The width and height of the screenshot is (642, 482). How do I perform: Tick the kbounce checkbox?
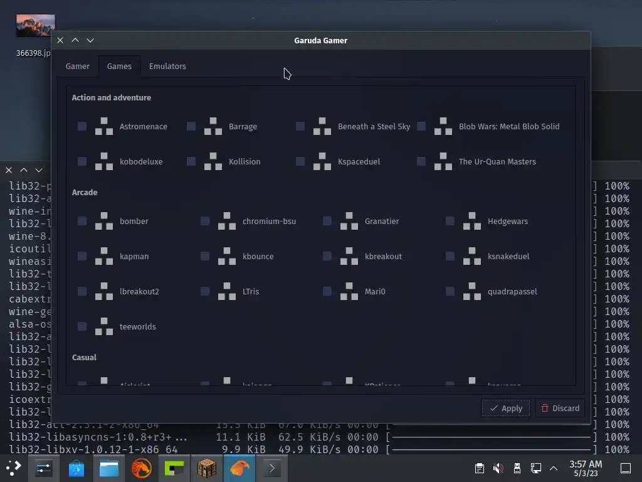(x=205, y=256)
